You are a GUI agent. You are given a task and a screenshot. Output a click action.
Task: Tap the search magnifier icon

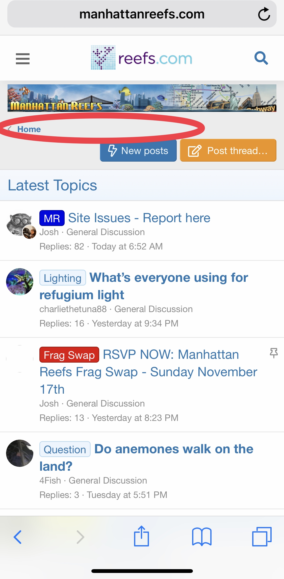click(x=261, y=58)
